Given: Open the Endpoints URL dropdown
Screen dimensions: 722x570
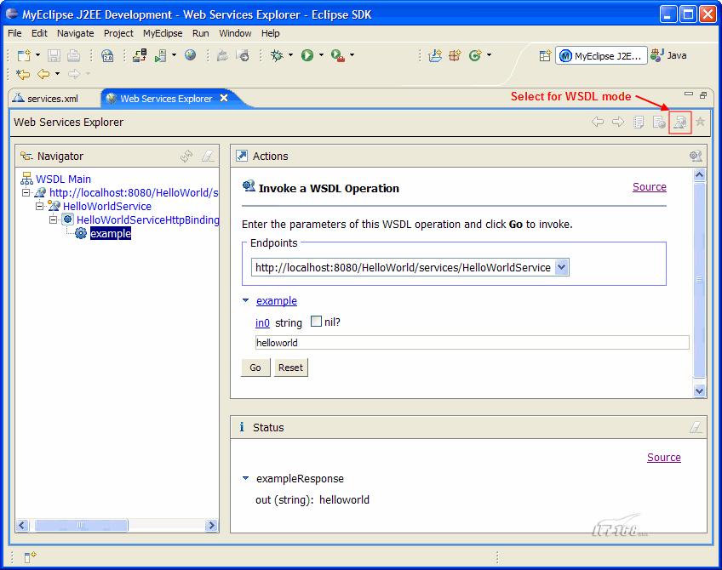Looking at the screenshot, I should coord(561,266).
